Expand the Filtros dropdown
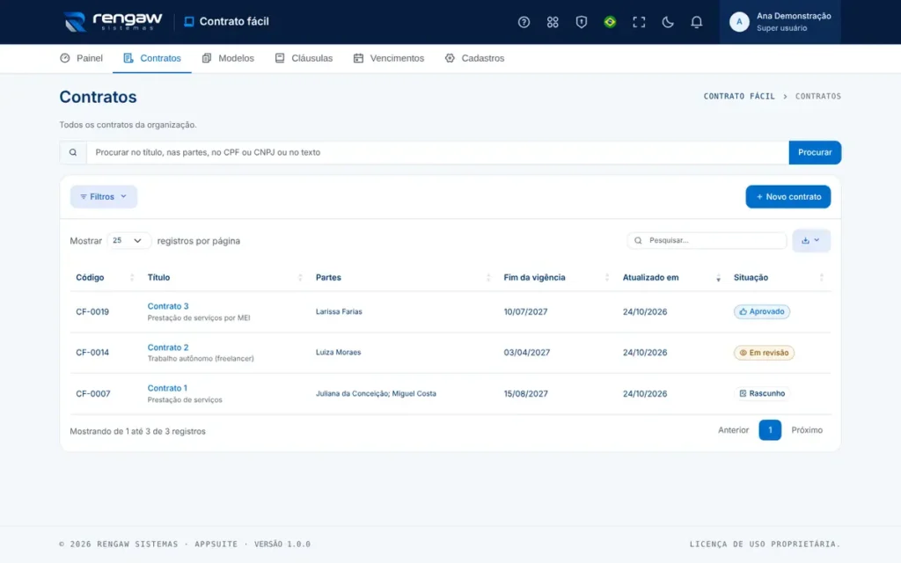The height and width of the screenshot is (563, 901). (104, 196)
